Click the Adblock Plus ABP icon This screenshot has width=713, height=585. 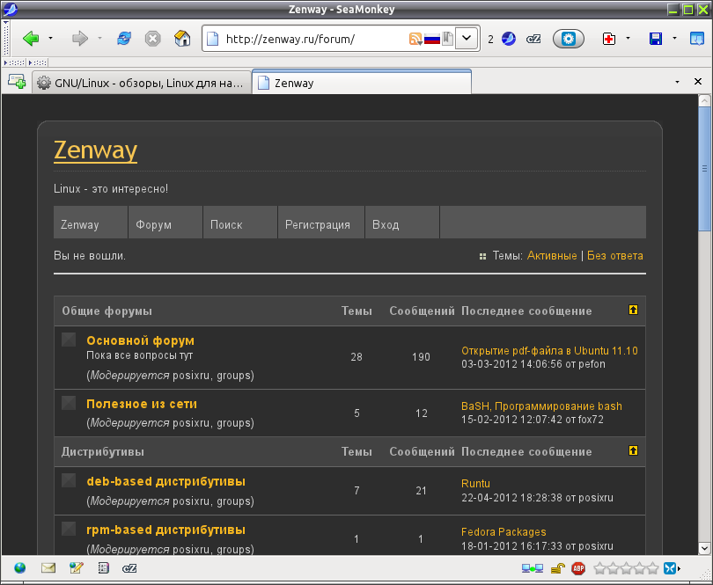coord(578,568)
